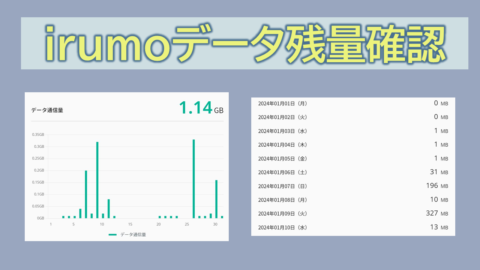
Task: Click the 0.2GB chart bar for day 7
Action: 86,194
